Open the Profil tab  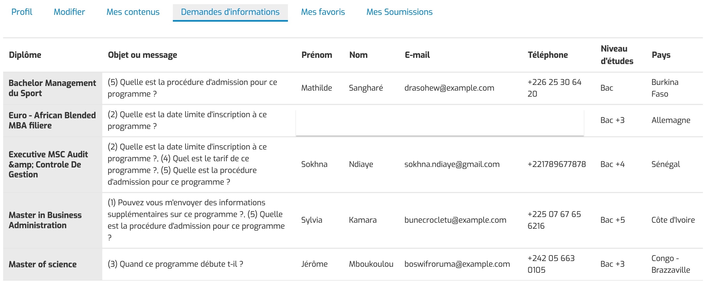point(22,12)
